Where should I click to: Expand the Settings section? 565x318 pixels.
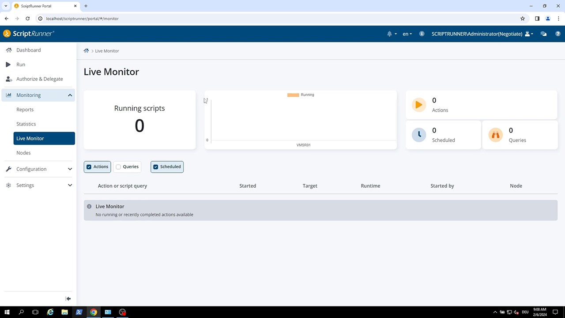click(x=38, y=185)
